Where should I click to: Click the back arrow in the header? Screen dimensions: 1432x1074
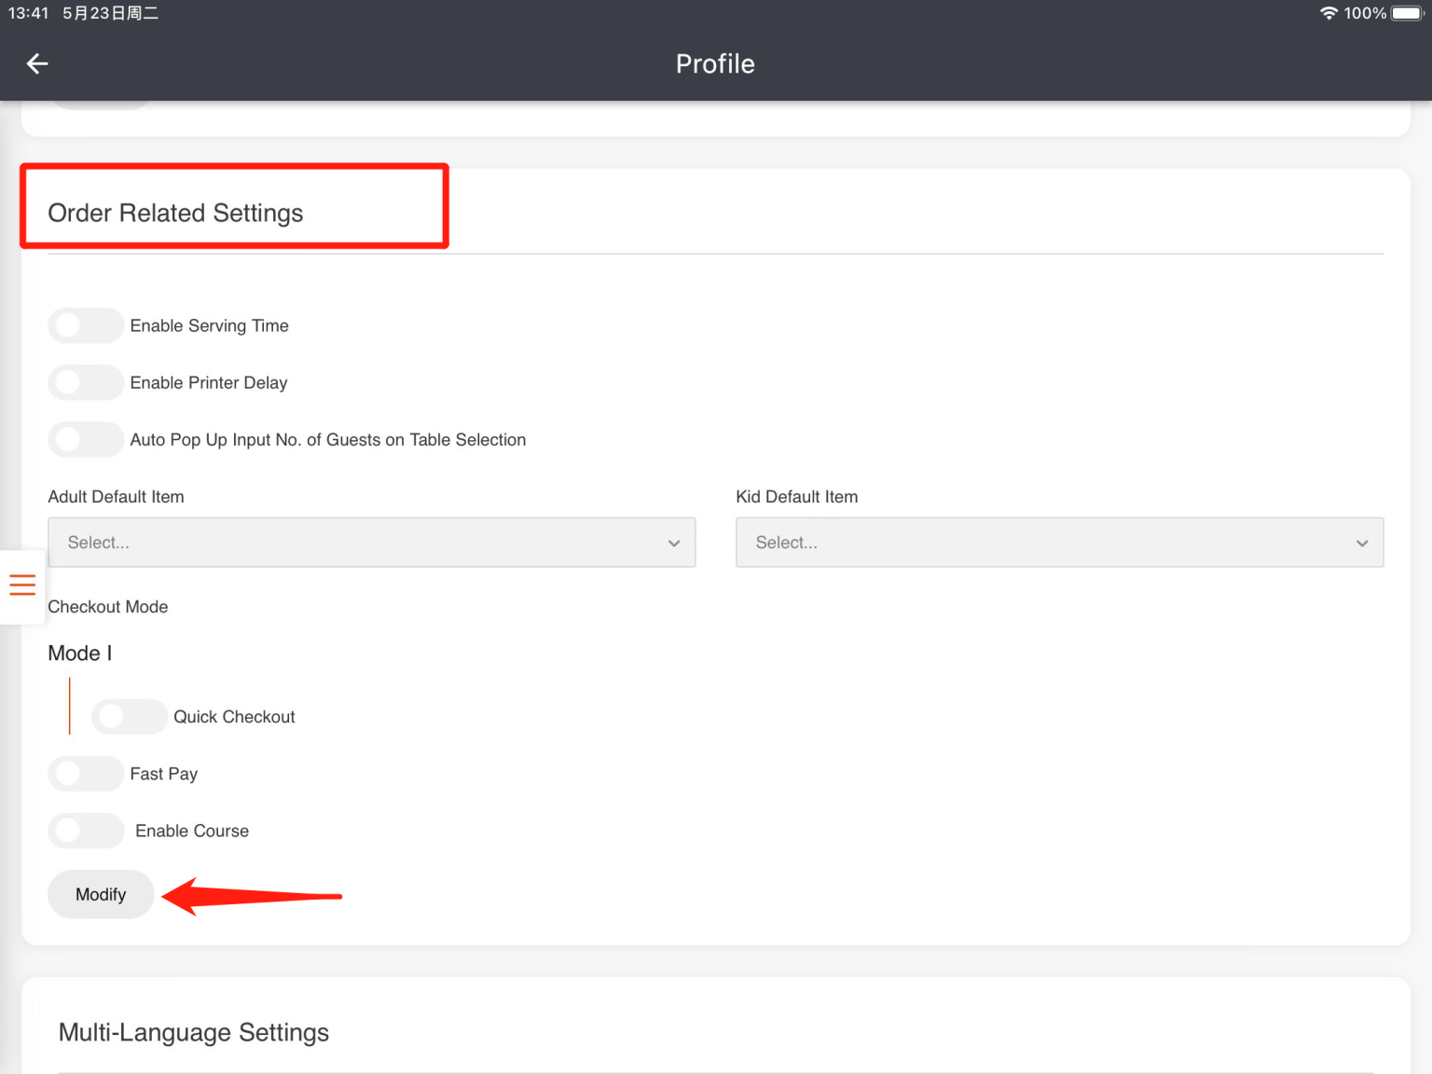click(x=36, y=63)
